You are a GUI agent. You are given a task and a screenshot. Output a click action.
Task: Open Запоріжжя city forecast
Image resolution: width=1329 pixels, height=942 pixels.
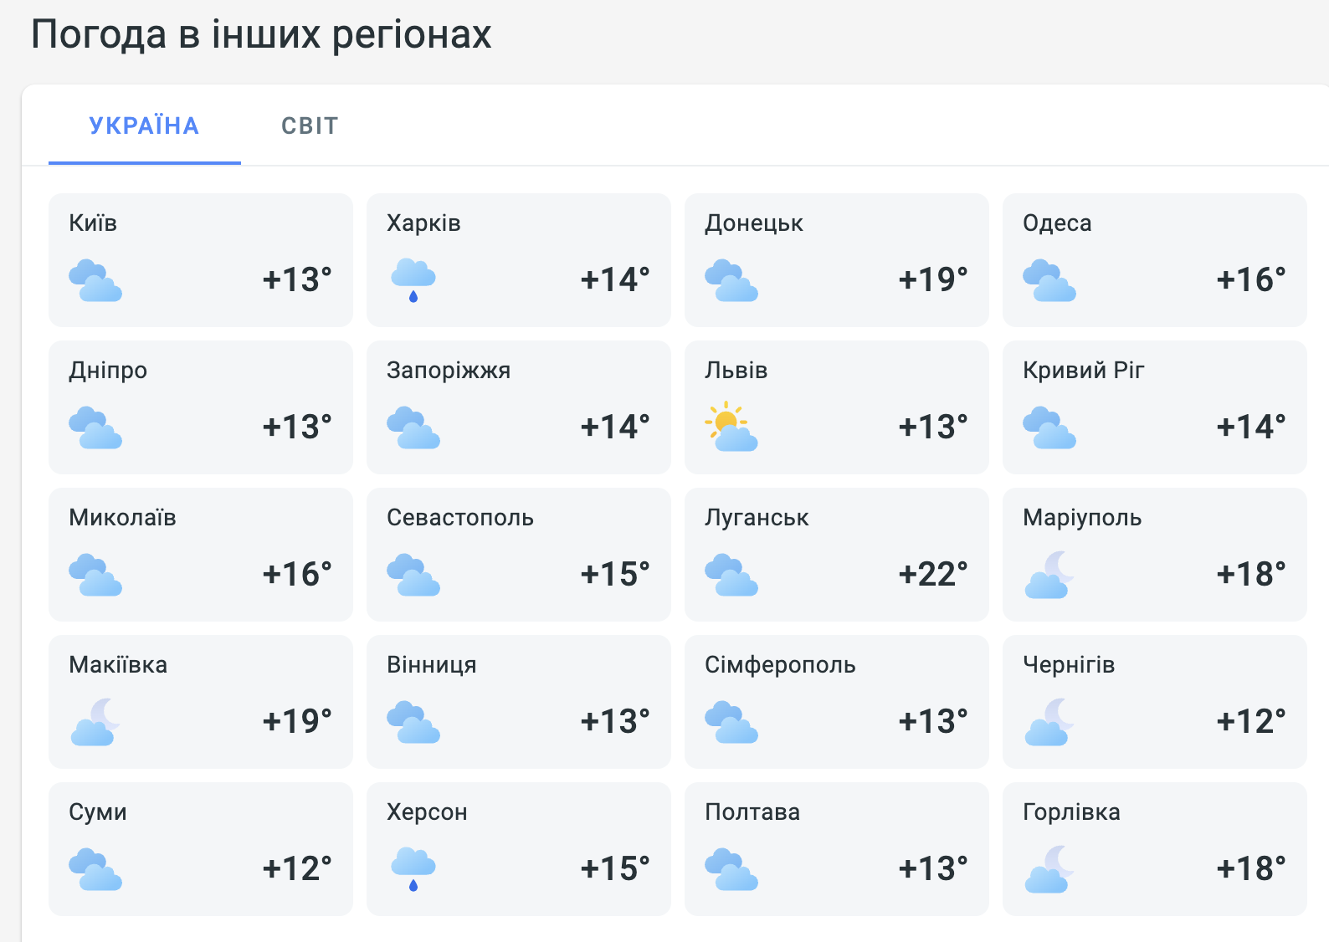click(519, 407)
